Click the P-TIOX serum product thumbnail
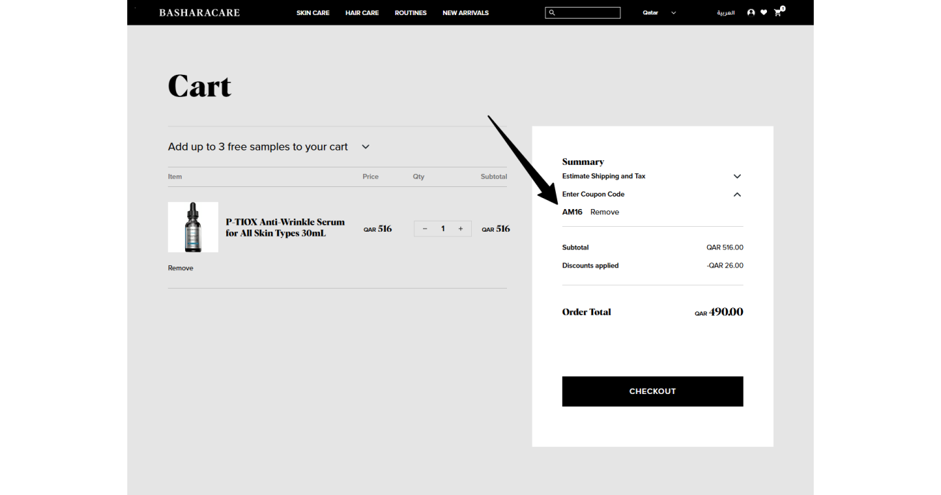 [193, 227]
